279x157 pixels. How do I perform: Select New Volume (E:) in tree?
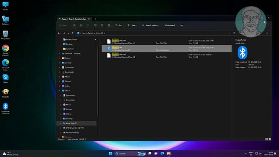tap(72, 133)
